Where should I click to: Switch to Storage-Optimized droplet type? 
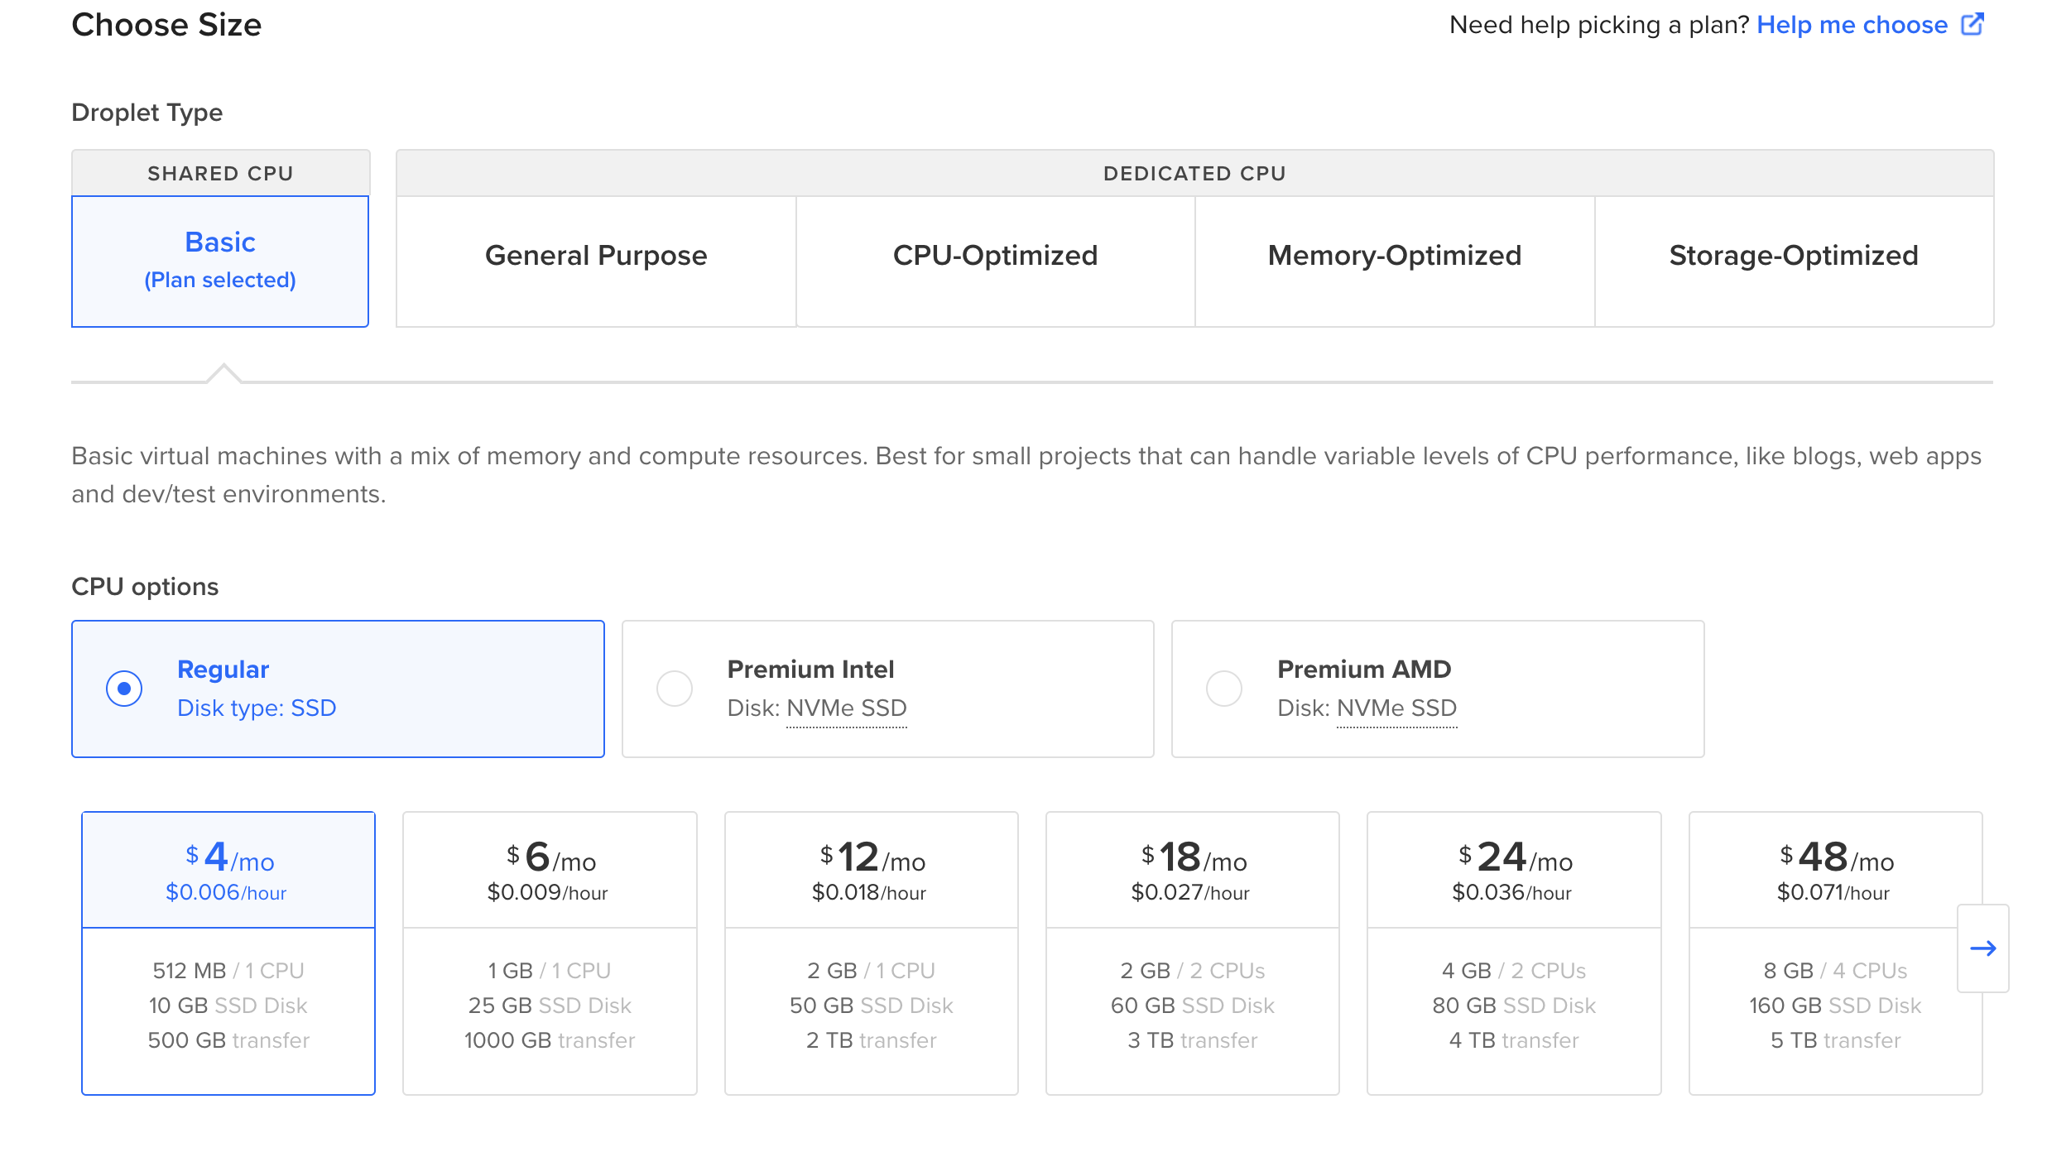point(1794,262)
